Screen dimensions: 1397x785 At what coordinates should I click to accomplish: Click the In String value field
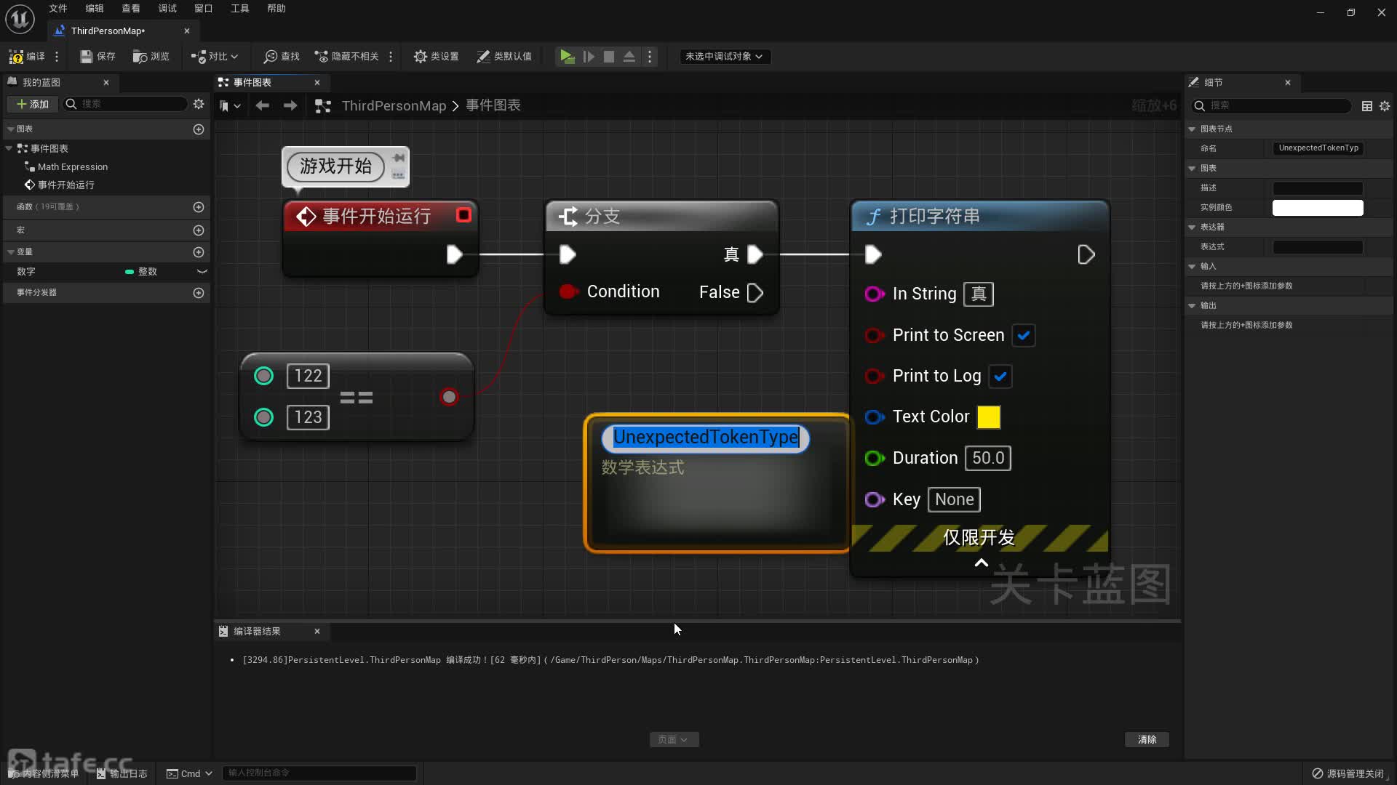click(x=979, y=294)
